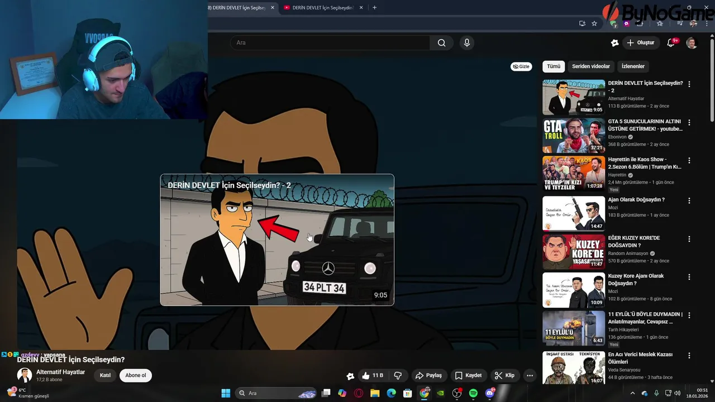
Task: Open NVIDIA app from the taskbar
Action: tap(441, 393)
